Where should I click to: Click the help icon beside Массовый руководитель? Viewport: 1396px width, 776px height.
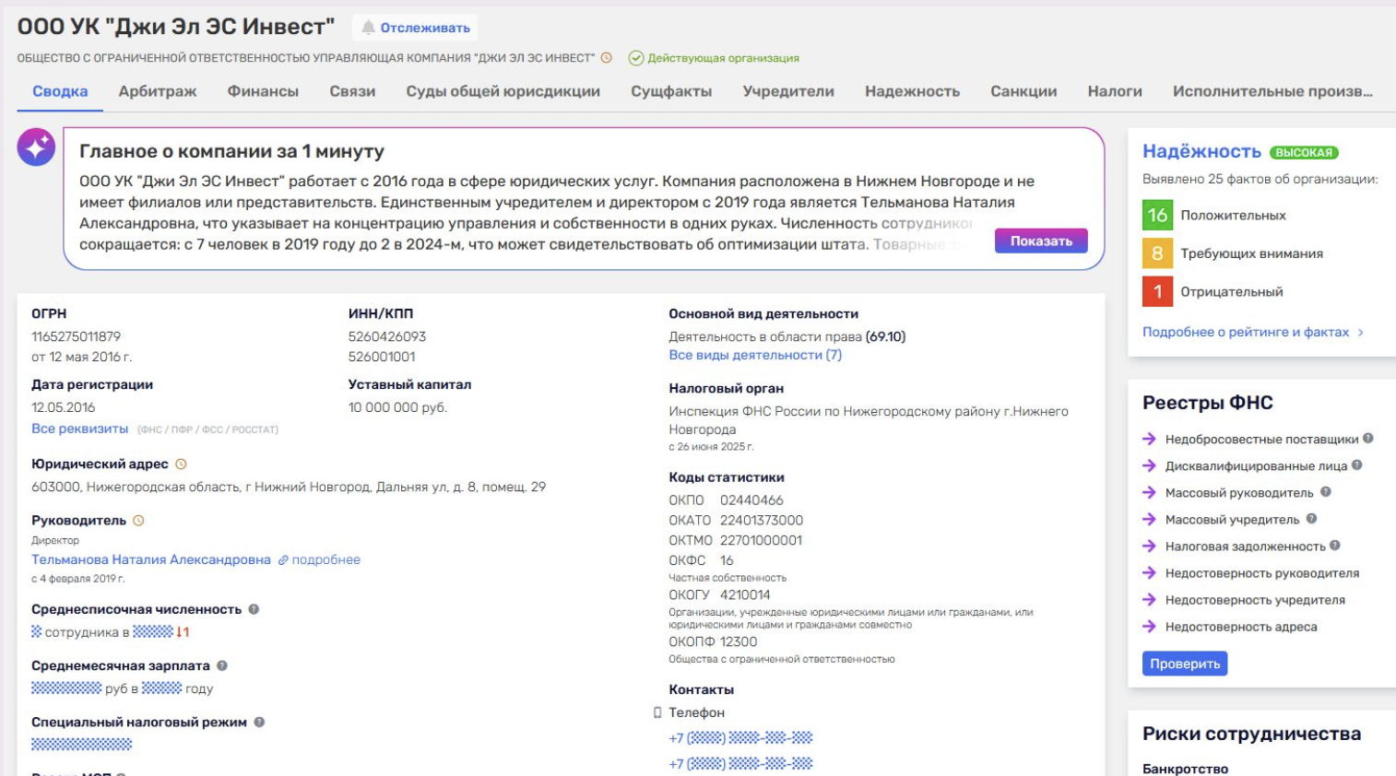click(1326, 492)
